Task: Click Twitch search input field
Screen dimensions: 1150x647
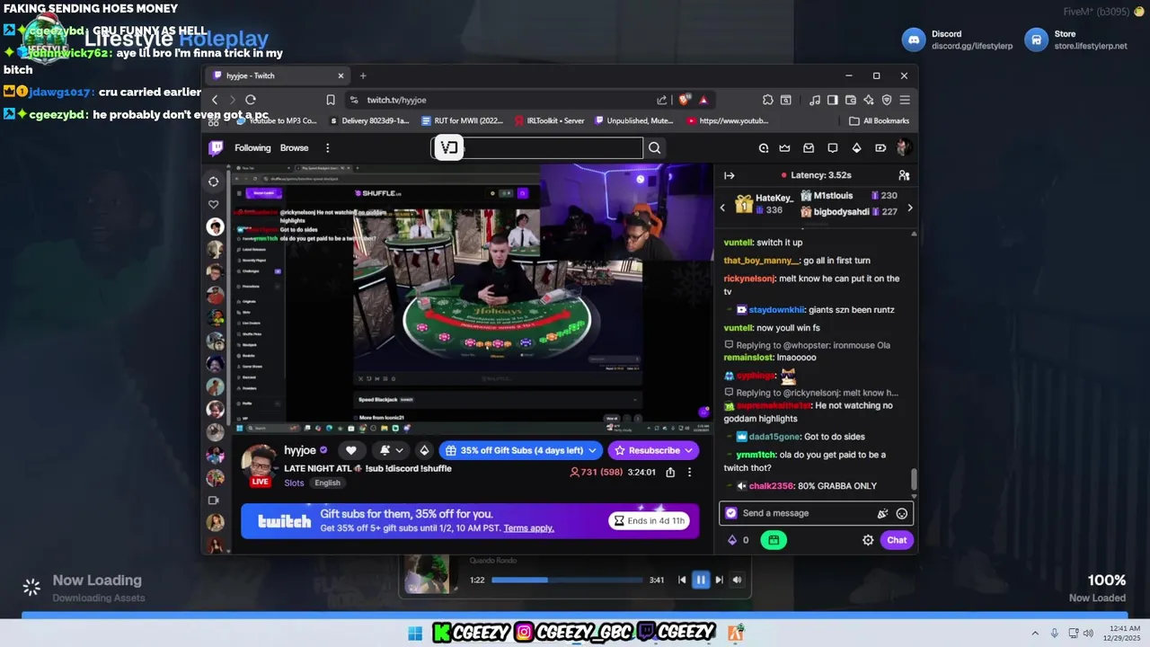Action: point(537,148)
